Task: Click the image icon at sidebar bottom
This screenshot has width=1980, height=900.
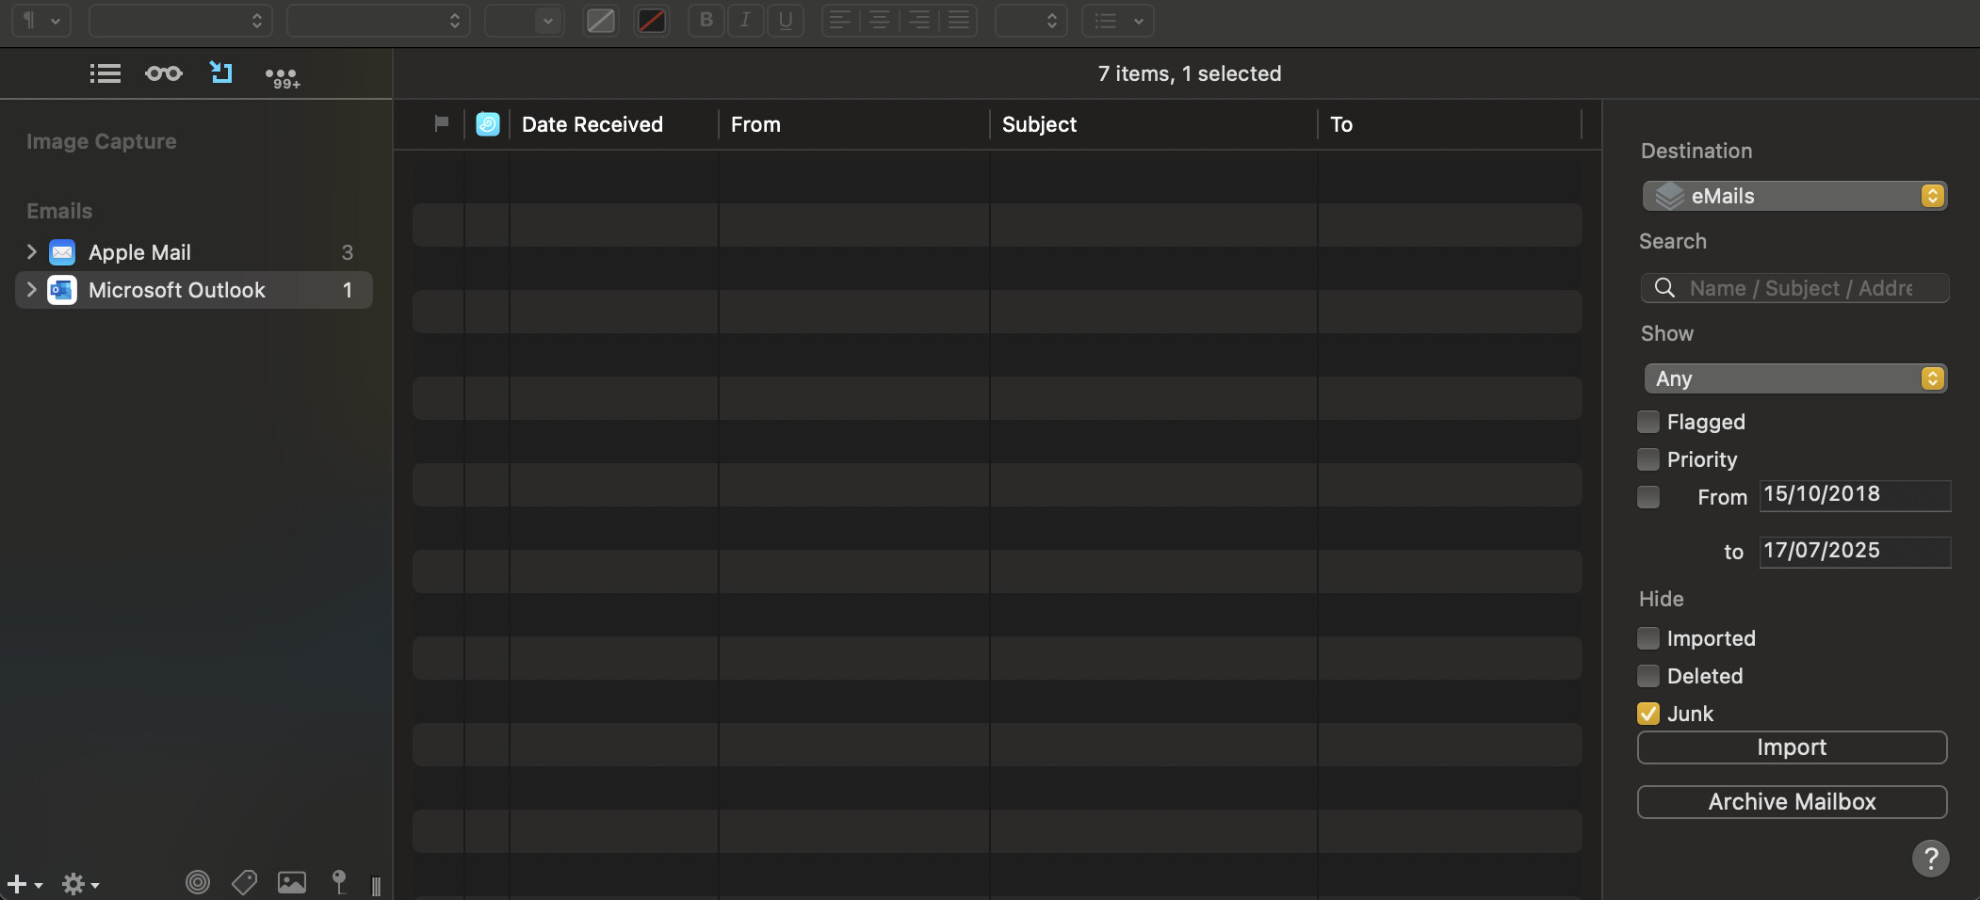Action: pos(292,882)
